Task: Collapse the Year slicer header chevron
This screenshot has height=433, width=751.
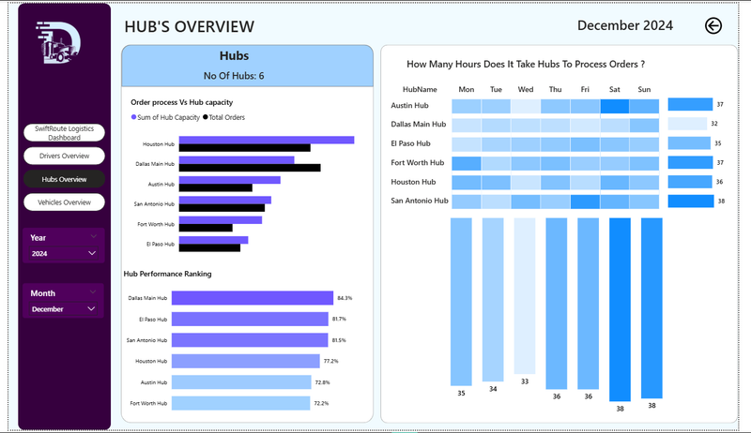Action: 93,236
